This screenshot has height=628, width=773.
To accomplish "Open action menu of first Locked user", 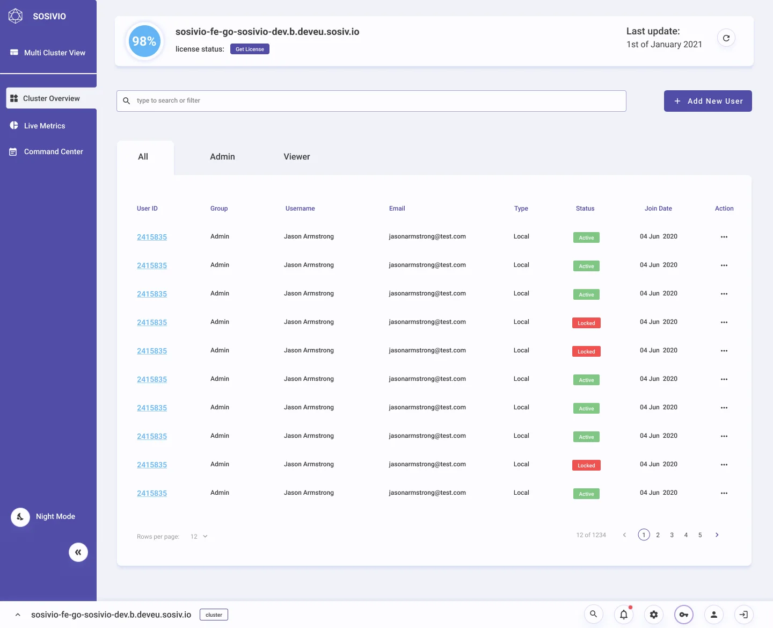I will click(x=724, y=322).
